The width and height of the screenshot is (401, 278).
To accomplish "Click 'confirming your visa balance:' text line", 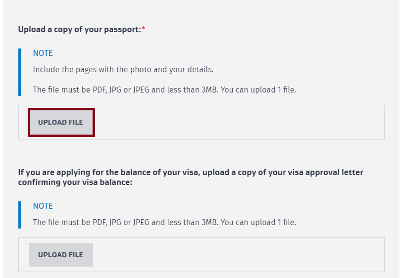I will (x=75, y=183).
